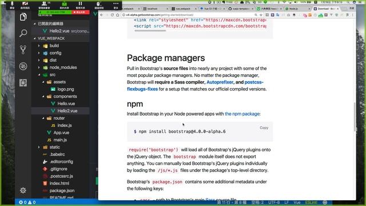Open the Manage gear menu
This screenshot has height=206, width=366.
point(23,191)
